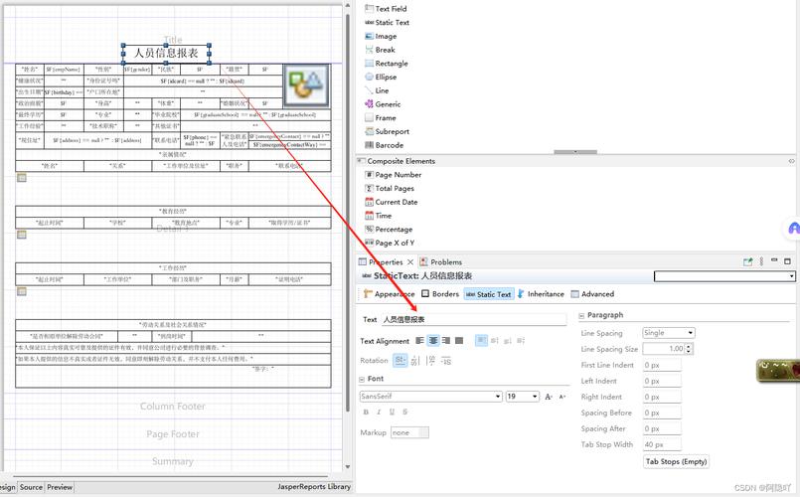Select the Line palette element

[x=377, y=90]
